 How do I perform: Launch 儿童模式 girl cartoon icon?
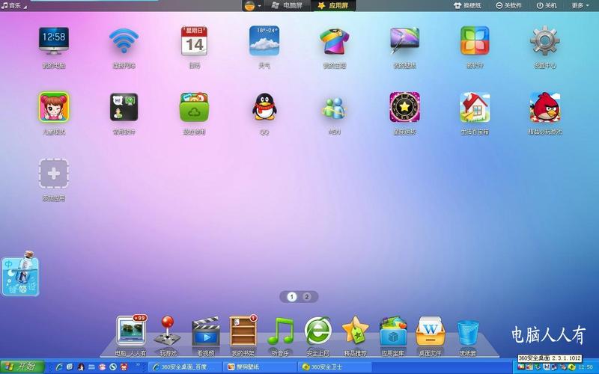[x=54, y=107]
